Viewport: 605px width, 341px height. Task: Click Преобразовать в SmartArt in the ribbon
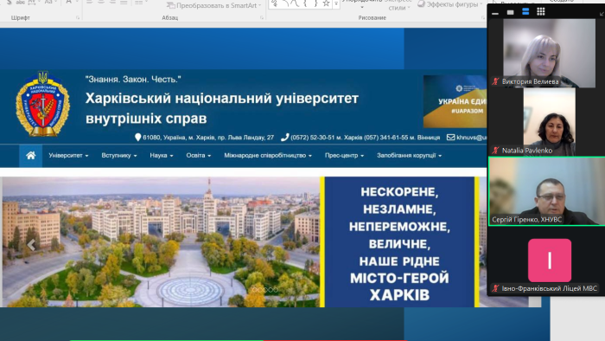(x=214, y=5)
